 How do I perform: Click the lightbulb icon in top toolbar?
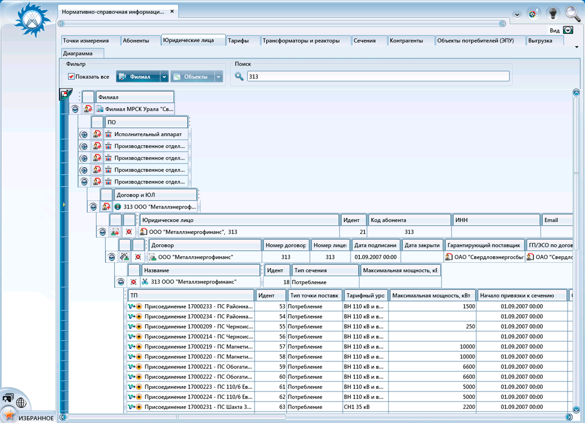click(552, 13)
